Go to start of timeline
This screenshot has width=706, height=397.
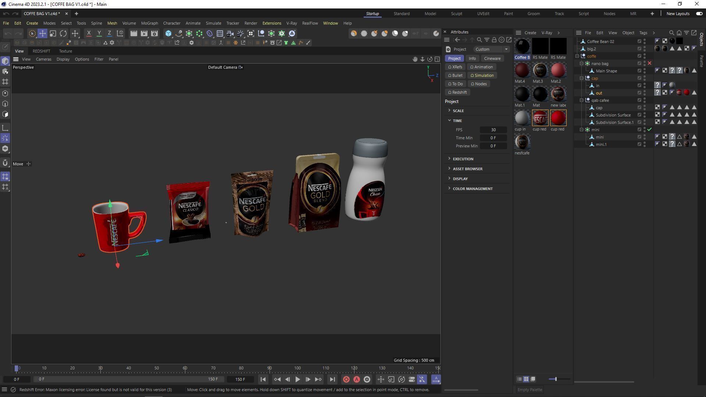pos(263,379)
